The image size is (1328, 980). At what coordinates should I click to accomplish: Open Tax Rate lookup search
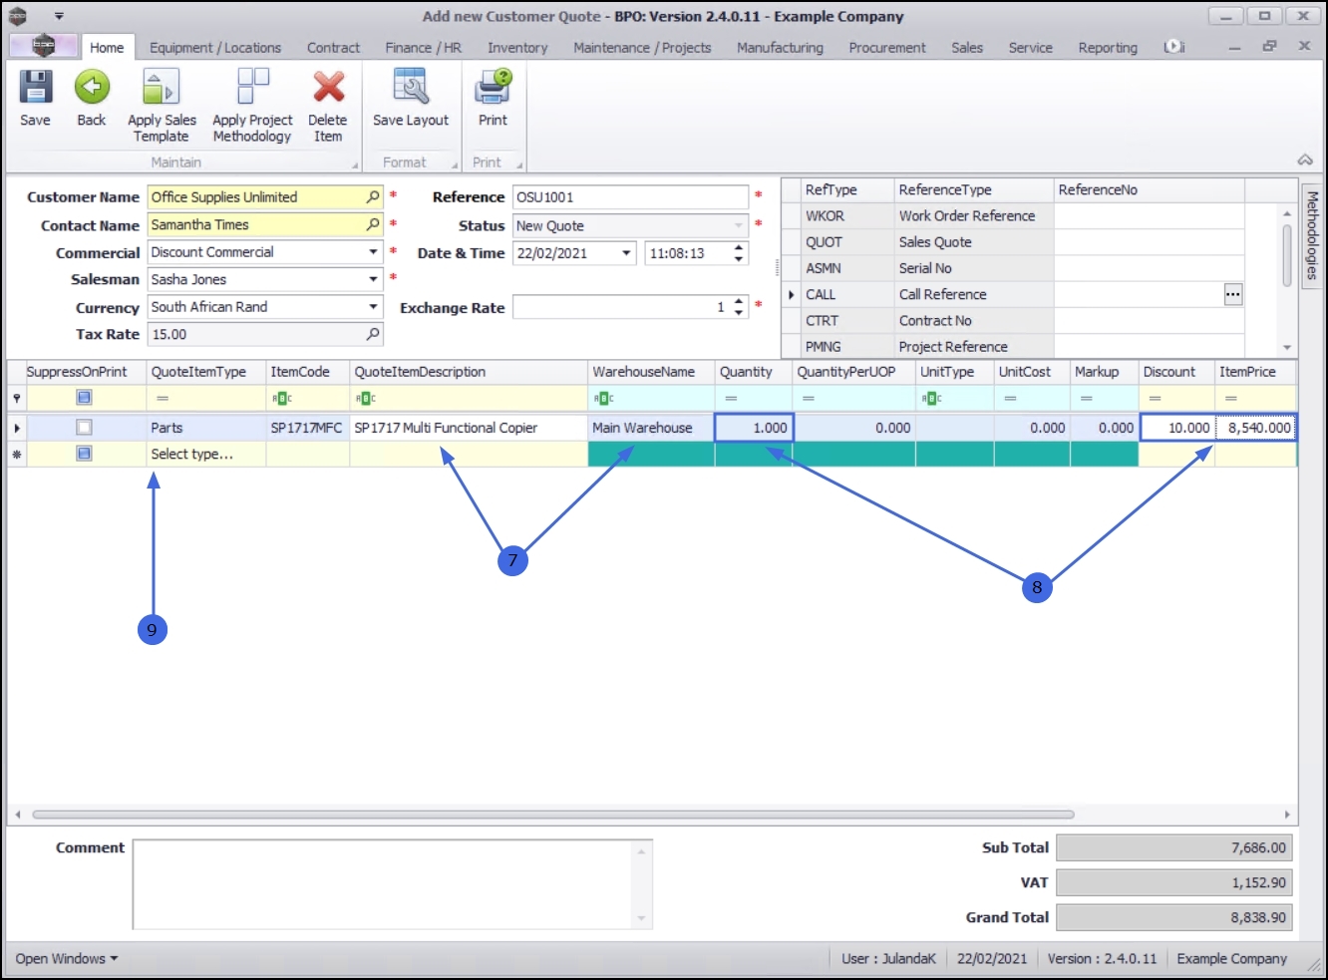point(373,334)
